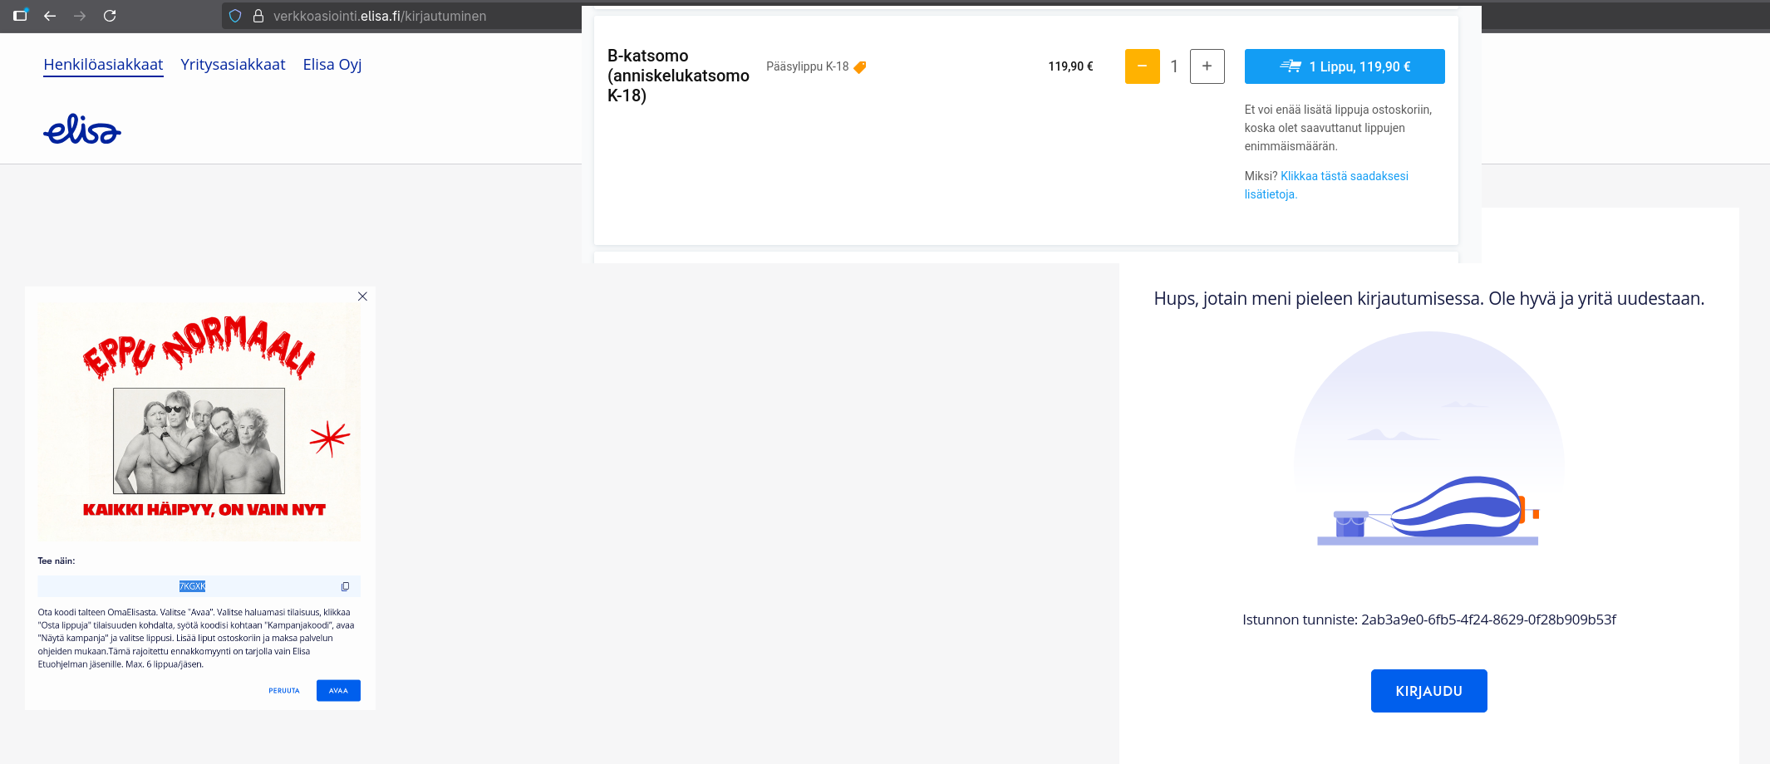
Task: Reload the page with the refresh icon
Action: click(x=110, y=16)
